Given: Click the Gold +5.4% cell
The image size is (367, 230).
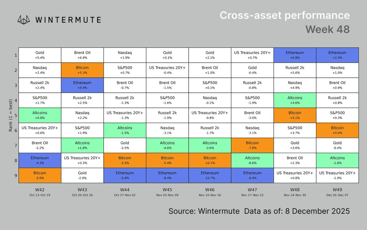Looking at the screenshot, I should (x=40, y=55).
